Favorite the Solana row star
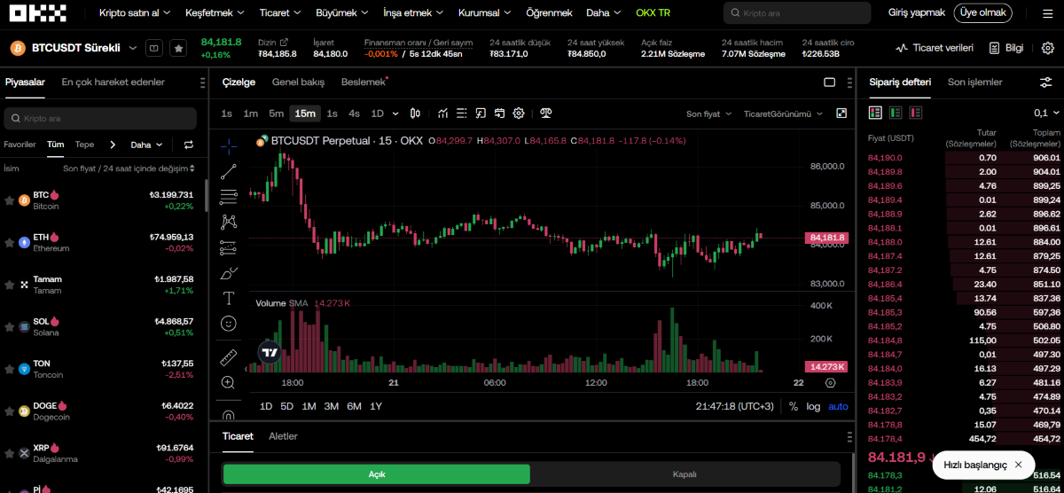This screenshot has height=493, width=1064. (x=10, y=326)
